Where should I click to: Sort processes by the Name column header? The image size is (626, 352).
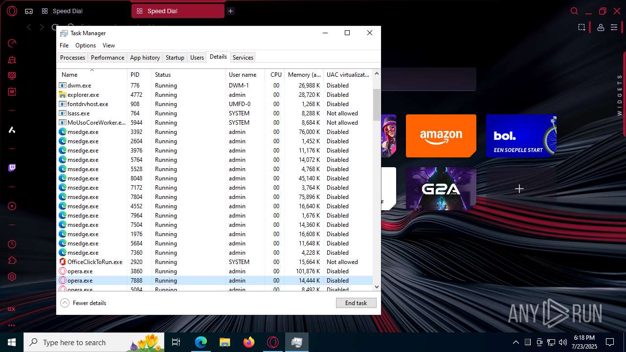(92, 74)
